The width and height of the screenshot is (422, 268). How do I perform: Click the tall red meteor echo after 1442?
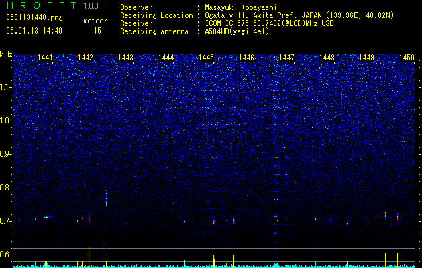(107, 214)
